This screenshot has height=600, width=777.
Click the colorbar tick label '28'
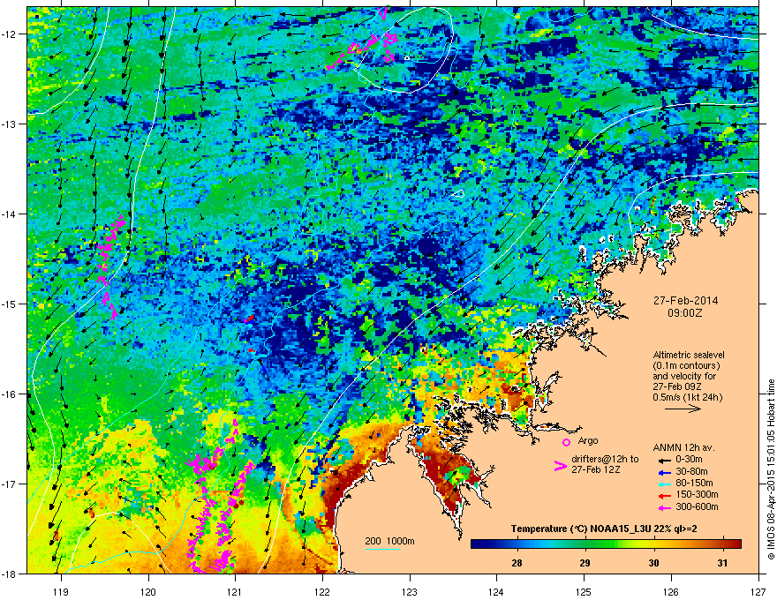pyautogui.click(x=517, y=563)
